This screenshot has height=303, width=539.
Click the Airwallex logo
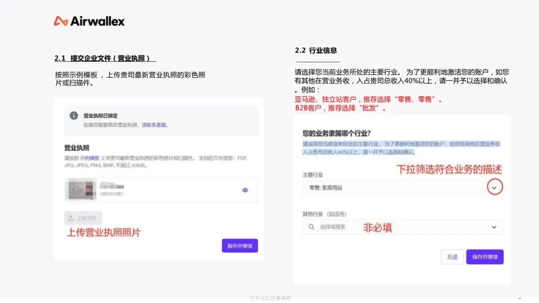pyautogui.click(x=89, y=21)
